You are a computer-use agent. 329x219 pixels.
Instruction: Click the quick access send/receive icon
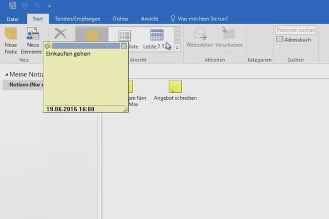(x=13, y=5)
